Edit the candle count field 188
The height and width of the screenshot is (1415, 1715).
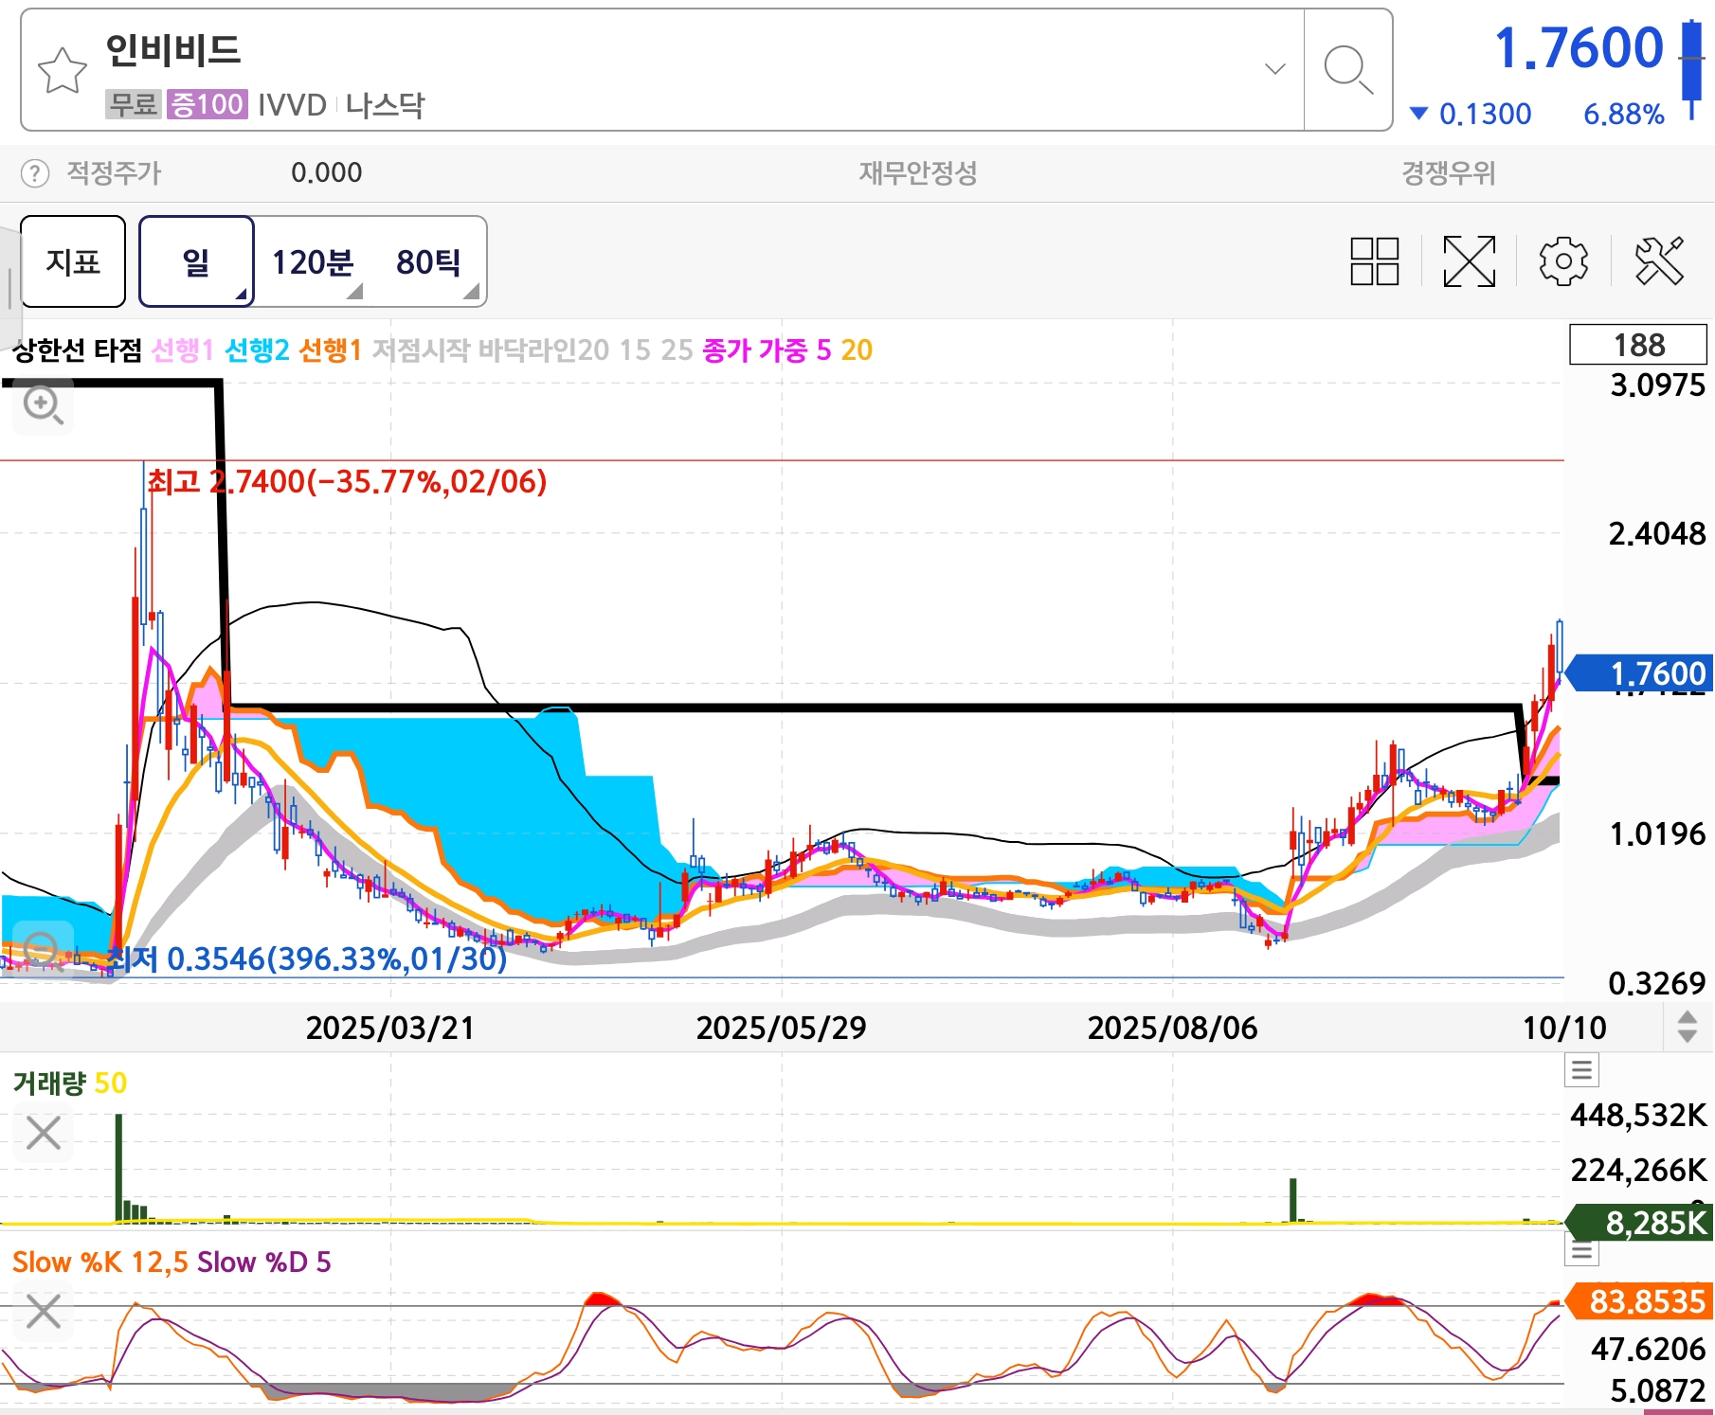point(1638,345)
